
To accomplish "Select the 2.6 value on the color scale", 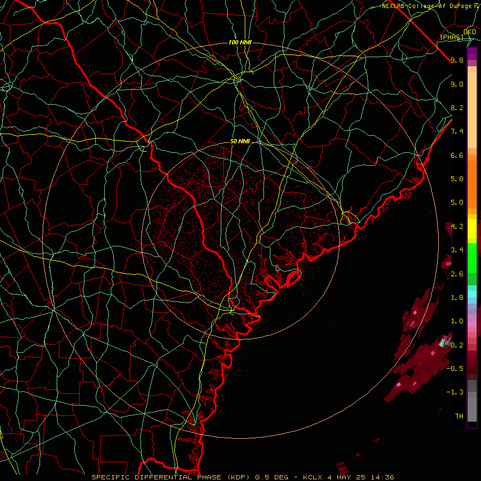I will (457, 274).
